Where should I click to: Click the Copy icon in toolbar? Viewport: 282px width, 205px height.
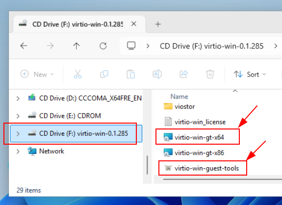pos(104,74)
